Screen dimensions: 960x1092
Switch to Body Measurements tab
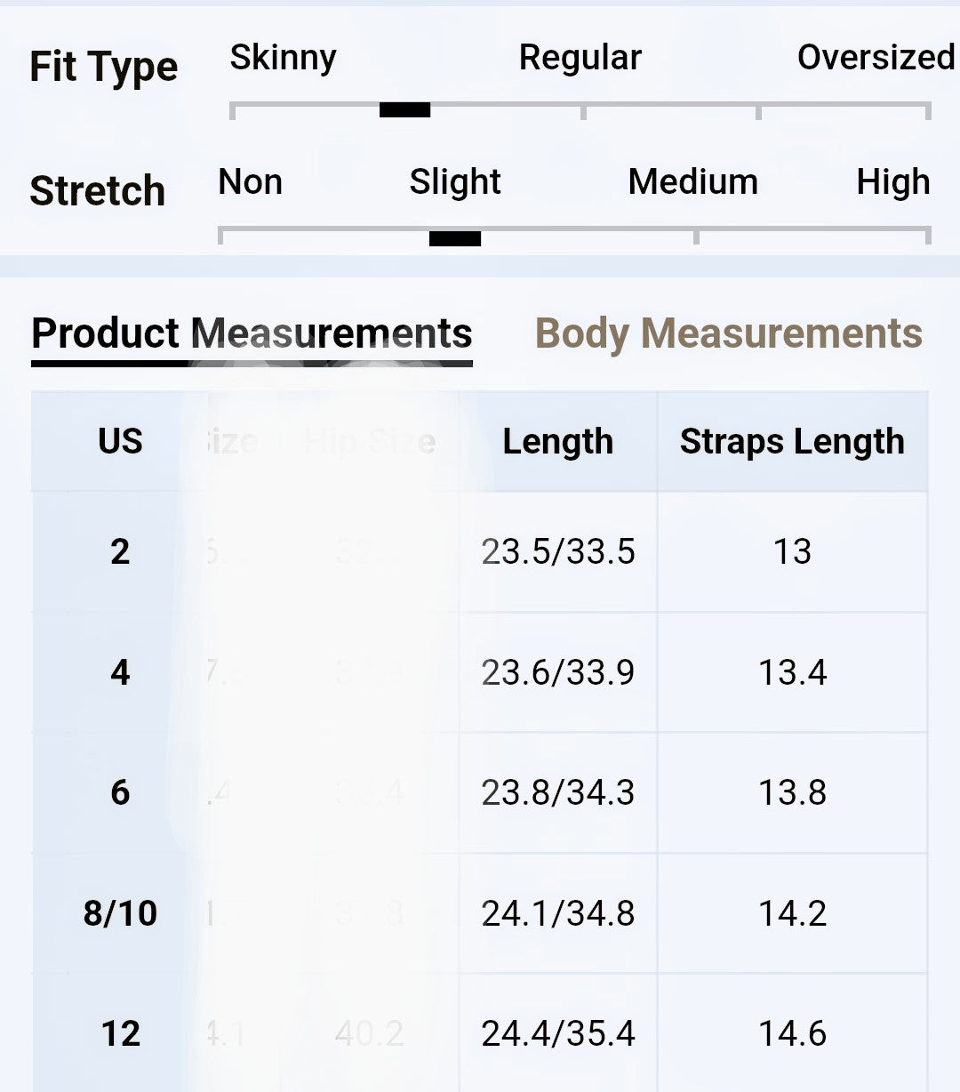tap(728, 333)
